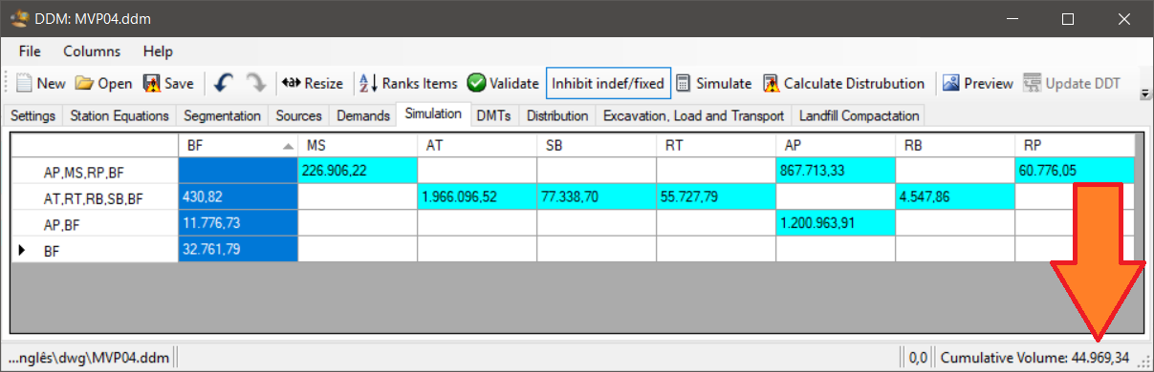Switch to the Segmentation tab
Image resolution: width=1154 pixels, height=372 pixels.
click(223, 115)
